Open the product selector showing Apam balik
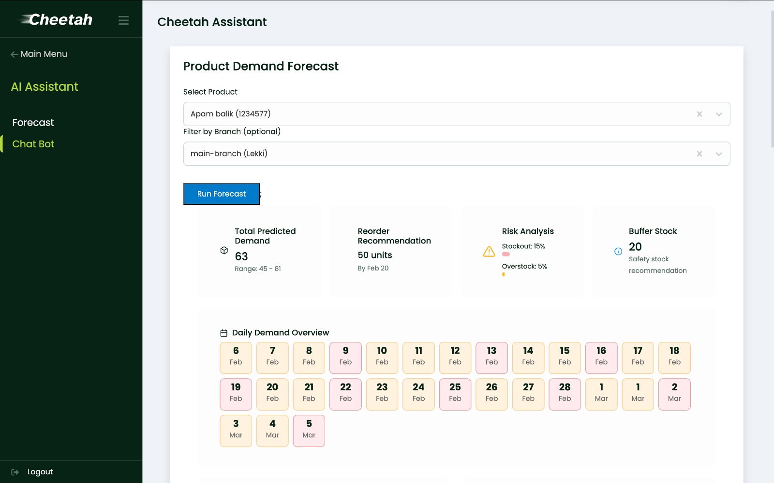This screenshot has width=774, height=483. click(x=435, y=114)
